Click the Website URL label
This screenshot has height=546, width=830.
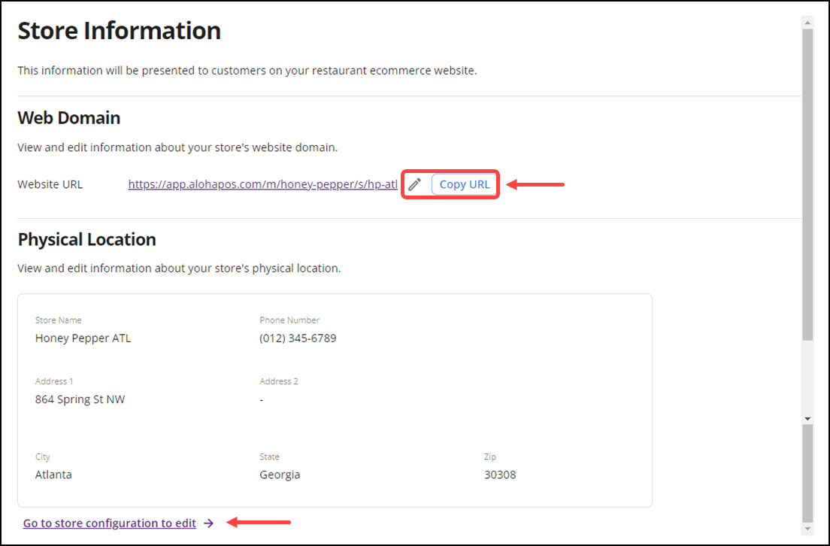click(x=50, y=184)
